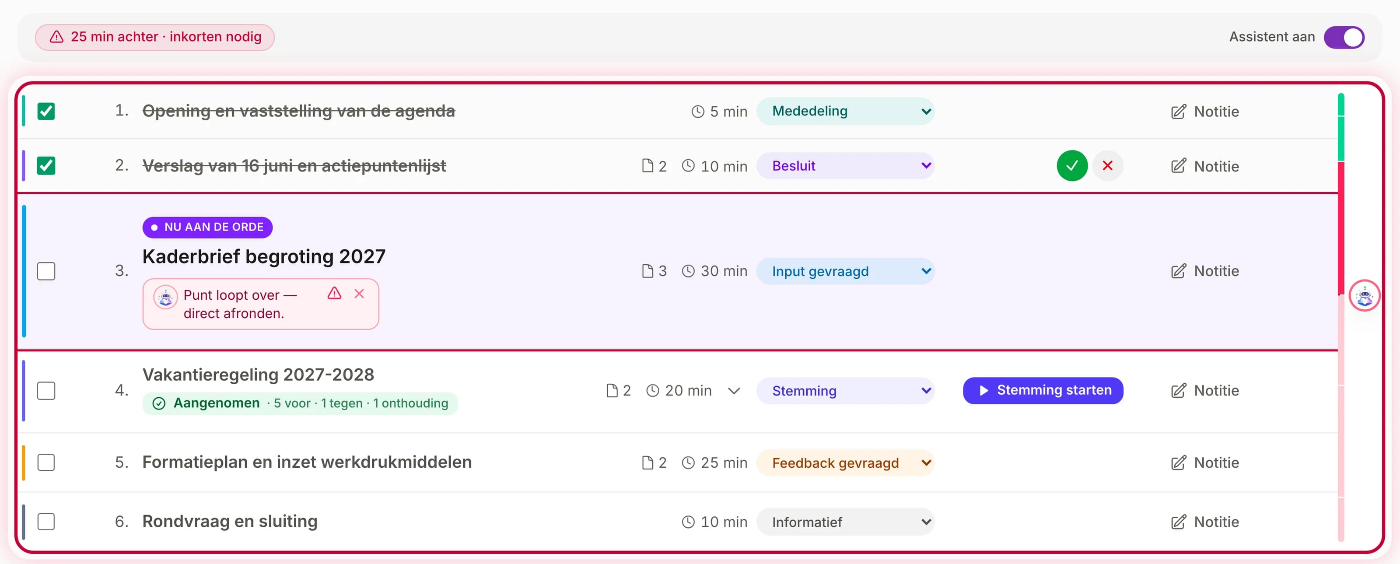Add a Notitie to Formatieplan item
1400x564 pixels.
coord(1204,463)
